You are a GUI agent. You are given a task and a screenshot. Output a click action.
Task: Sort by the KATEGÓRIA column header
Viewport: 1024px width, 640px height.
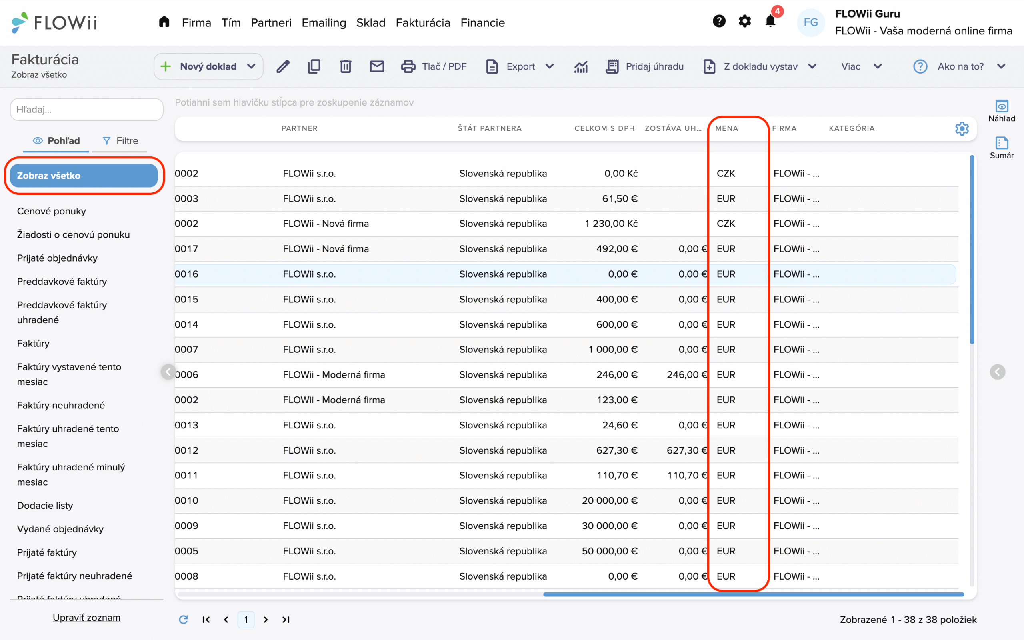coord(851,128)
